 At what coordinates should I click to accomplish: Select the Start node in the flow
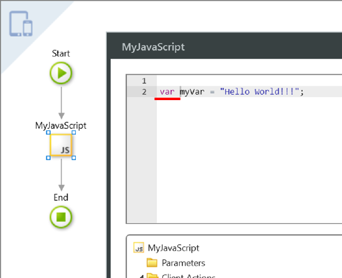tap(61, 73)
